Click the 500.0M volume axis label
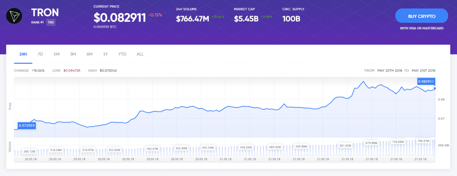The image size is (457, 176). click(x=443, y=145)
